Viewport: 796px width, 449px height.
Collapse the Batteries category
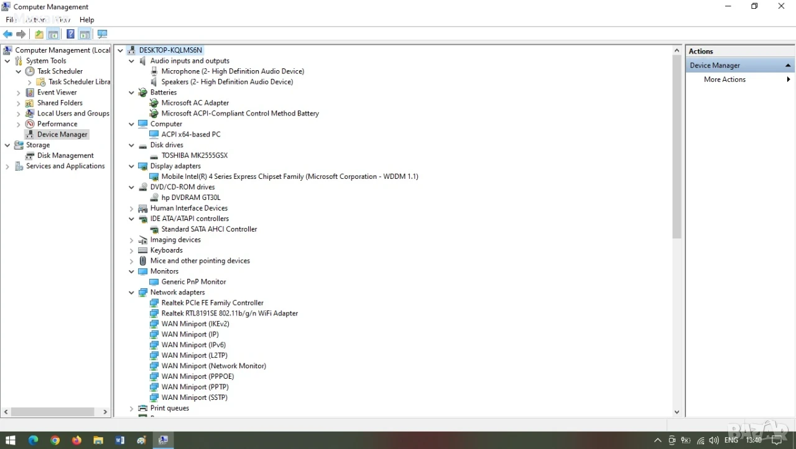131,93
